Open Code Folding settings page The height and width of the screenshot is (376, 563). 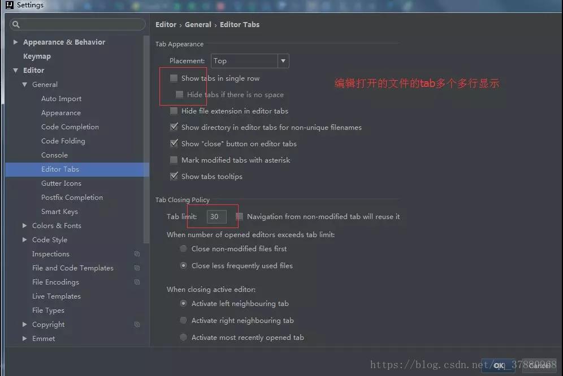point(63,141)
